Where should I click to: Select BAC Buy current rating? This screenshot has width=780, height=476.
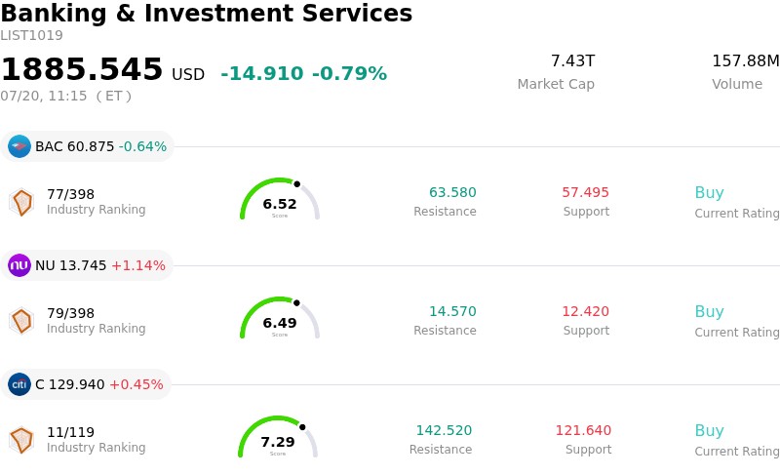[x=710, y=193]
